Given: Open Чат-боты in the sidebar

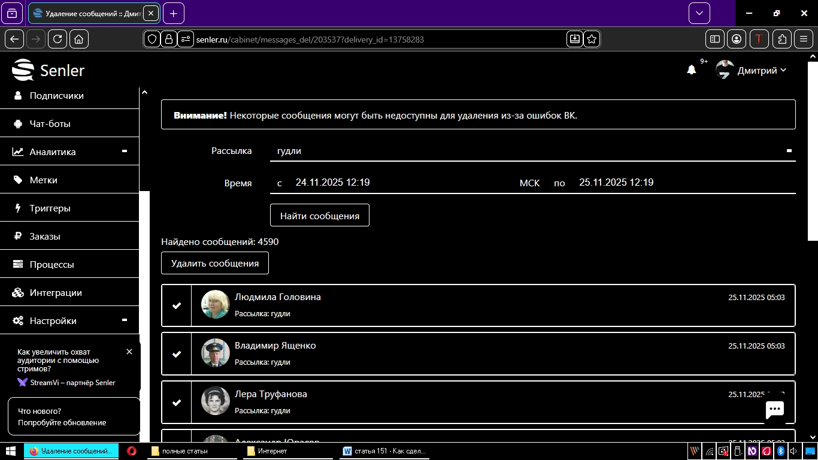Looking at the screenshot, I should [x=50, y=123].
